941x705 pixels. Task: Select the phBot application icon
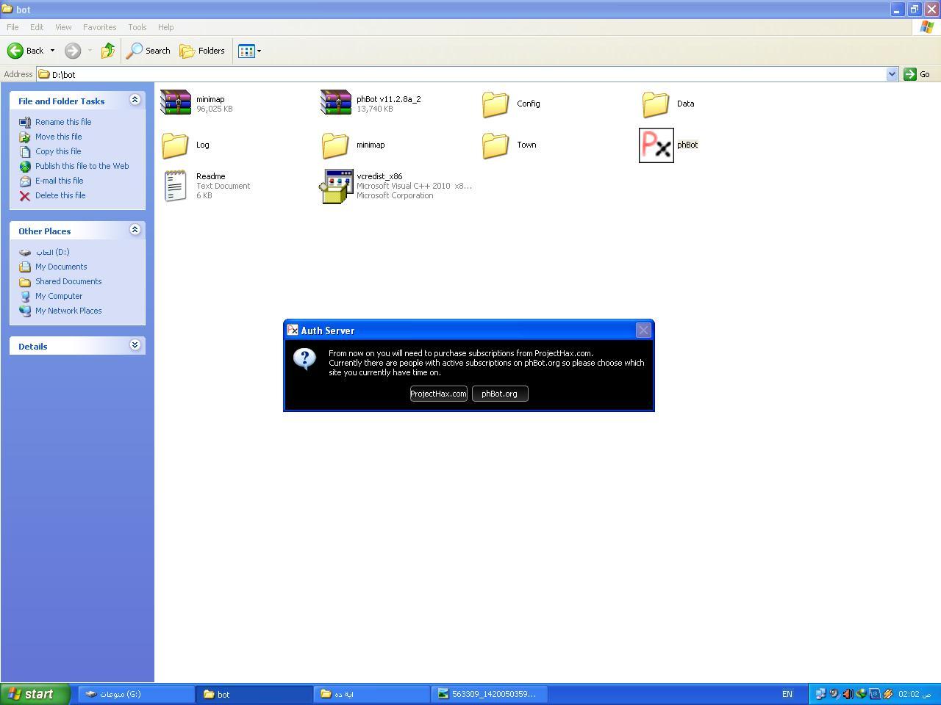pos(656,145)
